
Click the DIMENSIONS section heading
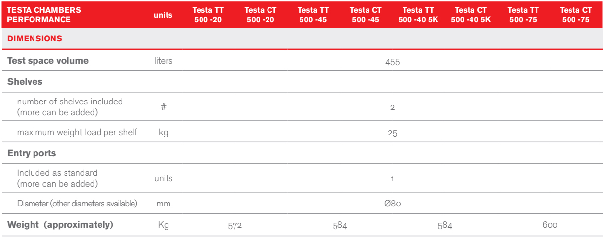(35, 38)
